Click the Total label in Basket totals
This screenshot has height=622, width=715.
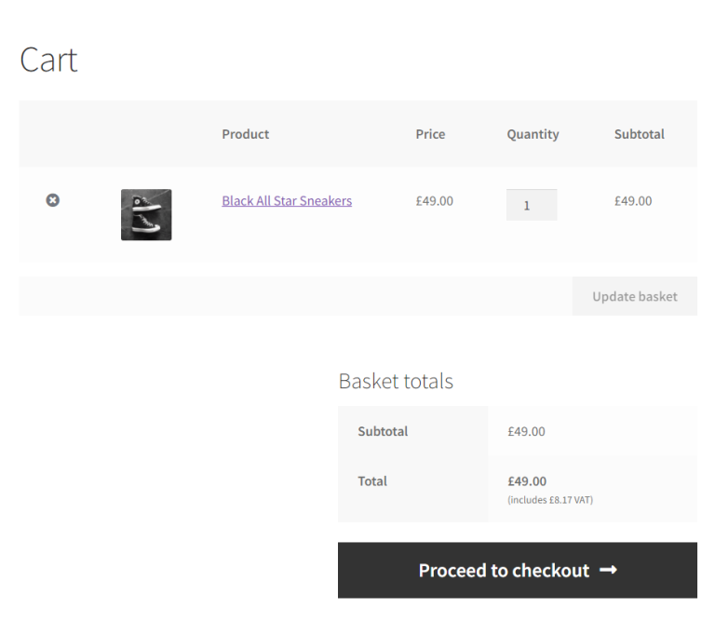[x=372, y=481]
